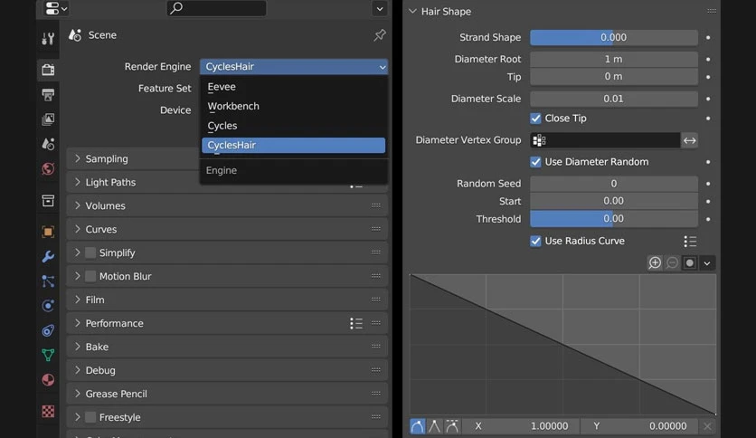Image resolution: width=756 pixels, height=438 pixels.
Task: Open the Particles properties tab
Action: [x=48, y=281]
